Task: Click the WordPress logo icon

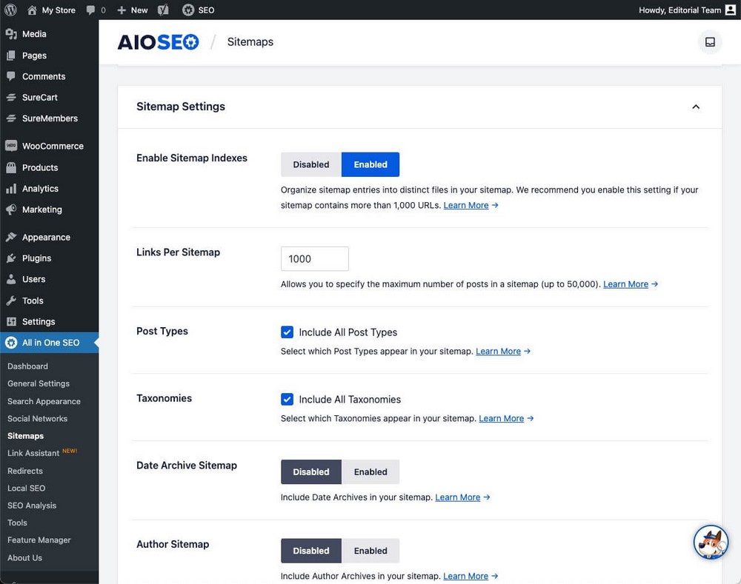Action: pos(10,10)
